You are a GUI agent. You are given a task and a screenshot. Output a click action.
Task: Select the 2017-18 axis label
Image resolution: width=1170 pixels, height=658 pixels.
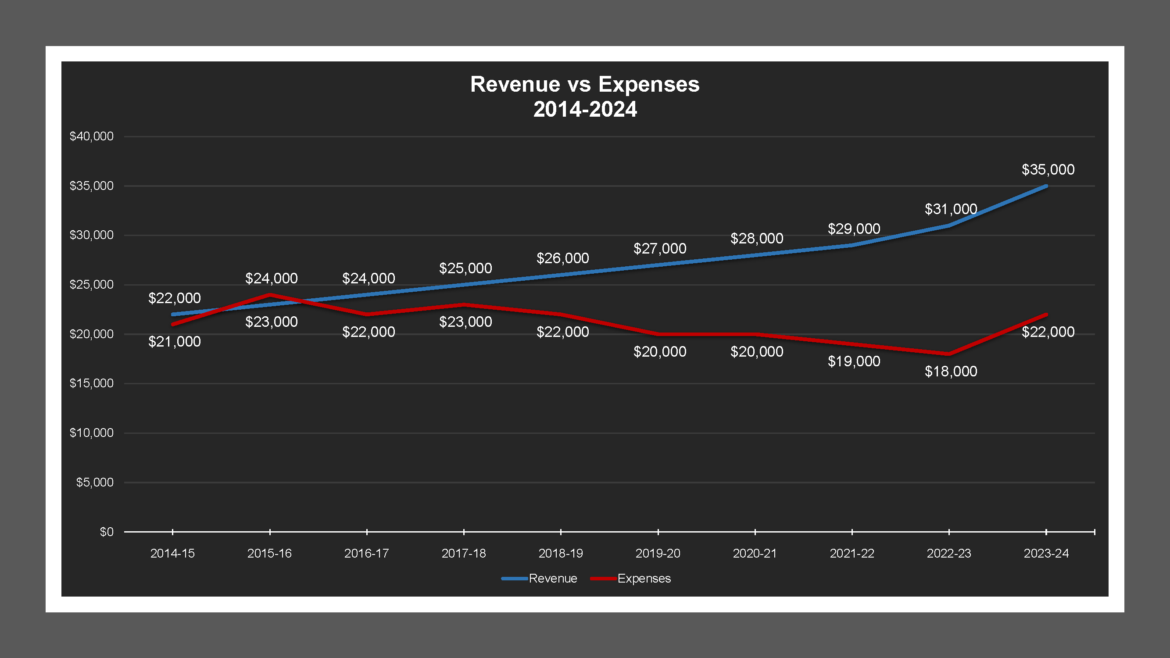[x=464, y=554]
